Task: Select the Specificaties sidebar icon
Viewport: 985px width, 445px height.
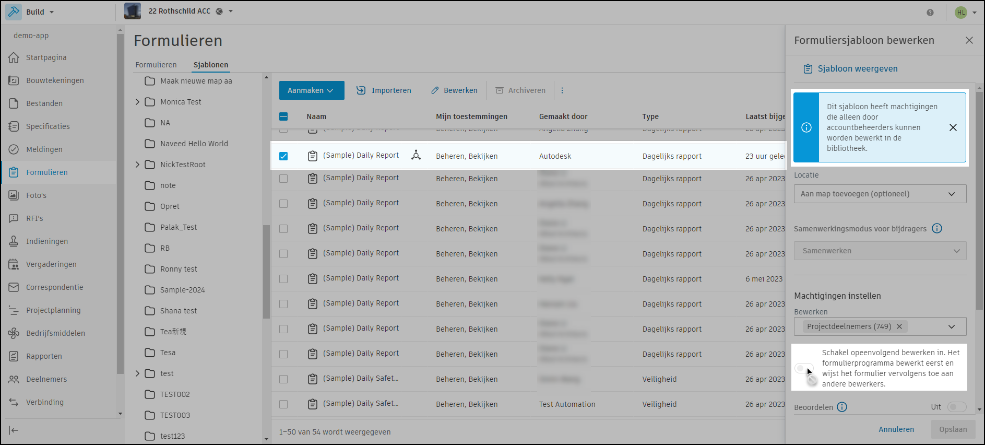Action: (x=14, y=126)
